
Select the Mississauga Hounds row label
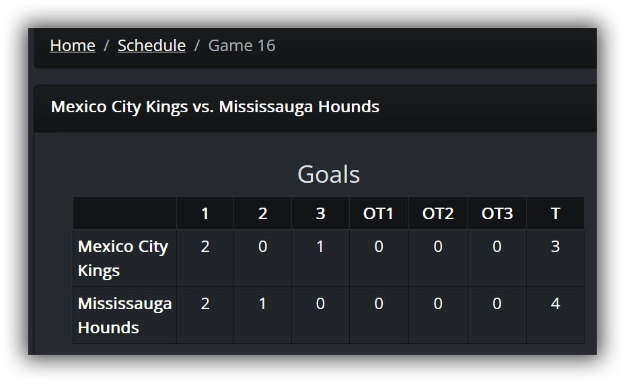(124, 315)
